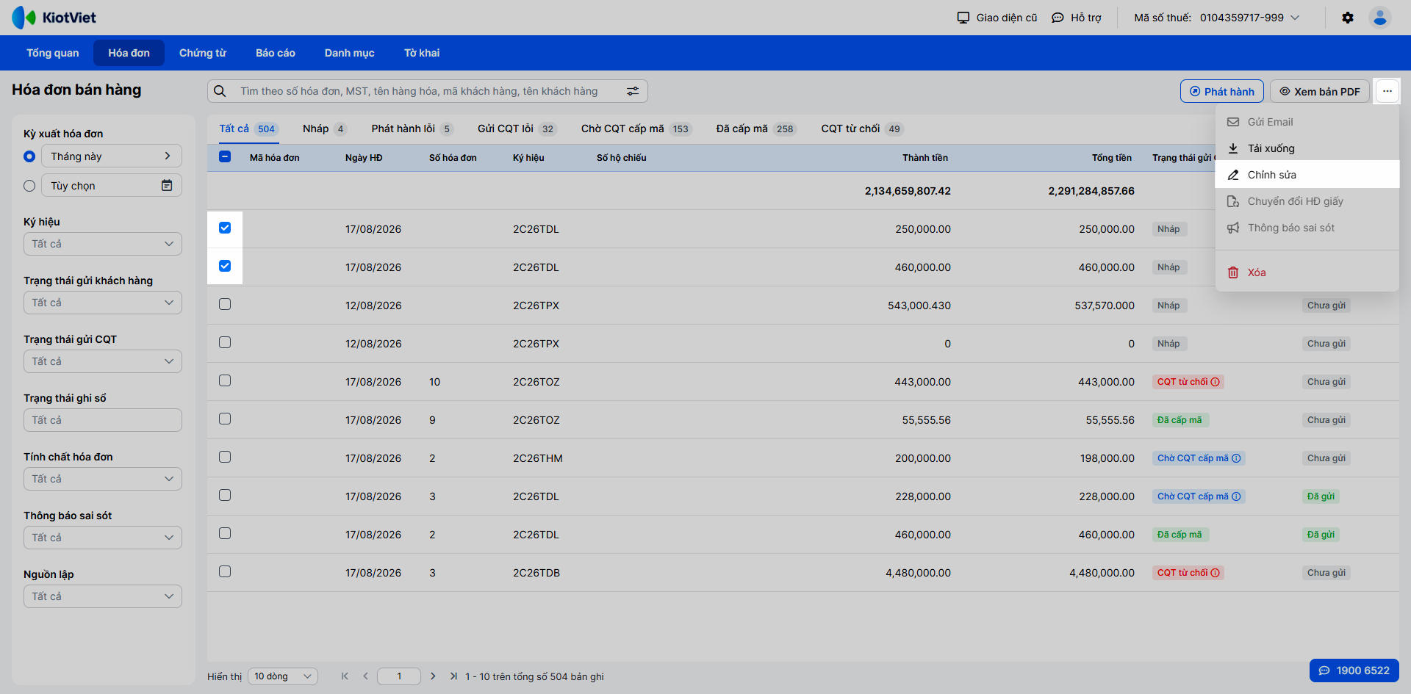
Task: Click the page number input field
Action: coord(399,676)
